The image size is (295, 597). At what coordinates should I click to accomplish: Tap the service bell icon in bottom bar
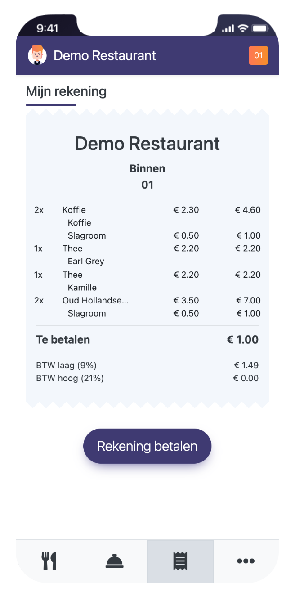click(x=115, y=561)
